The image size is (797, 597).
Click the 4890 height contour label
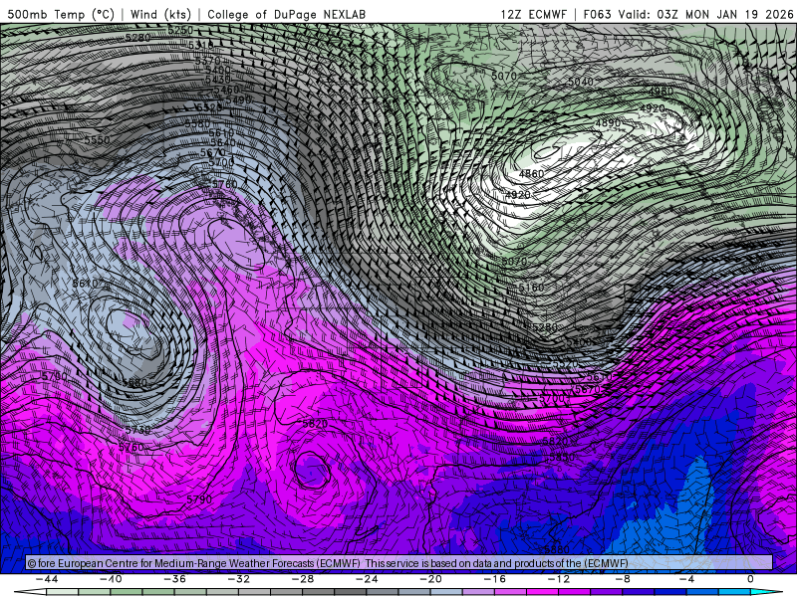608,122
